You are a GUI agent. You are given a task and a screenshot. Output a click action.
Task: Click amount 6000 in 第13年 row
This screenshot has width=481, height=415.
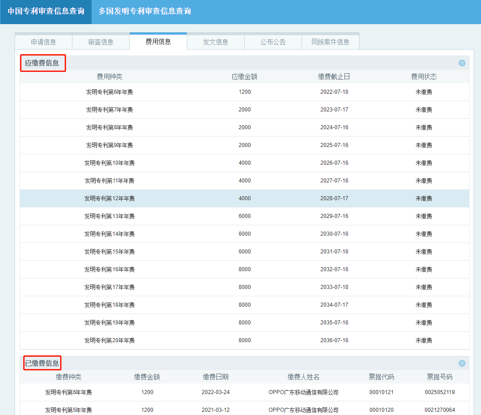pos(245,216)
